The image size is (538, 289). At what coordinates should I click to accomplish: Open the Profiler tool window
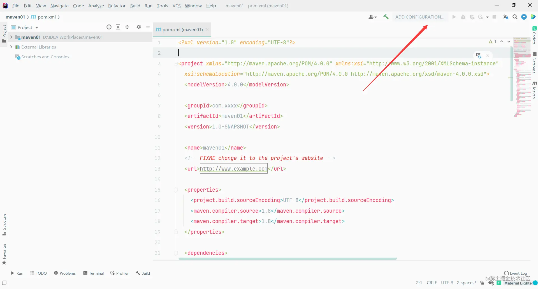pyautogui.click(x=120, y=273)
